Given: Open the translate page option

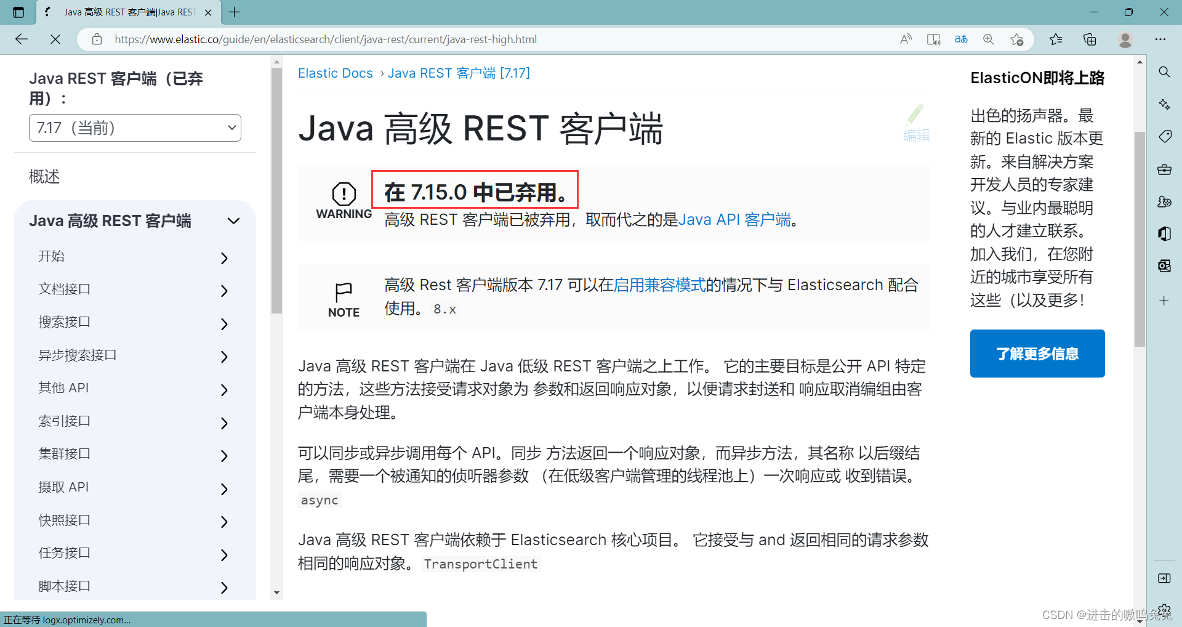Looking at the screenshot, I should [x=961, y=39].
